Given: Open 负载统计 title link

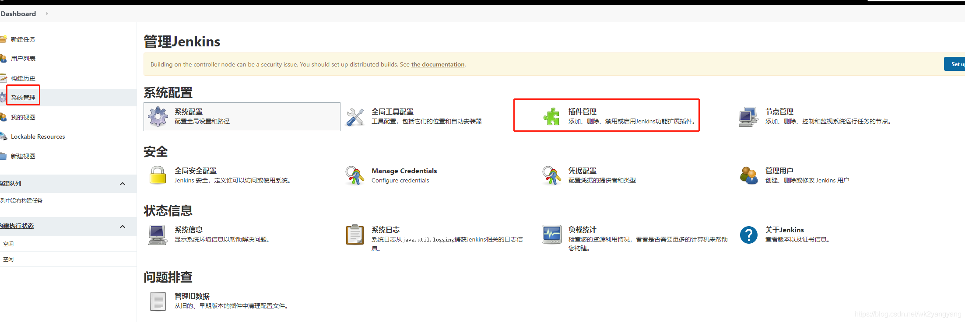Looking at the screenshot, I should pyautogui.click(x=582, y=230).
